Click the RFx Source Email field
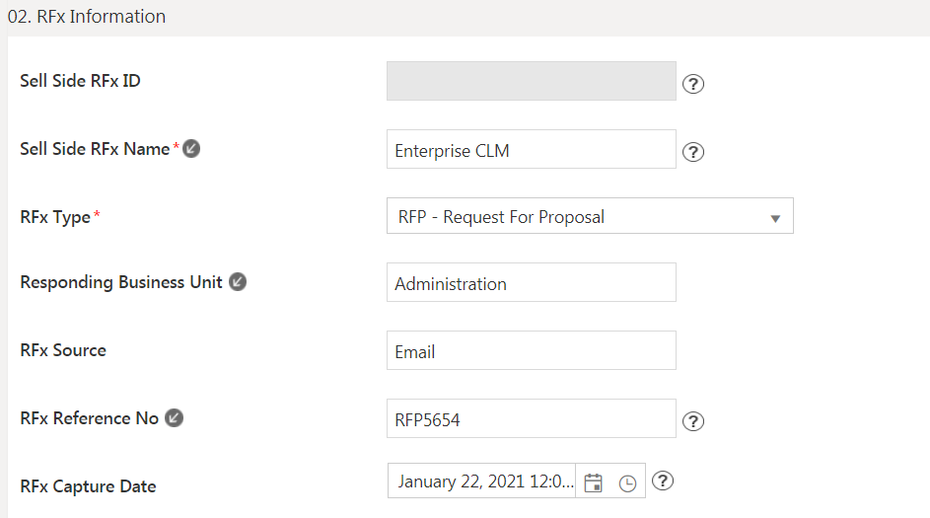This screenshot has width=930, height=518. coord(531,351)
